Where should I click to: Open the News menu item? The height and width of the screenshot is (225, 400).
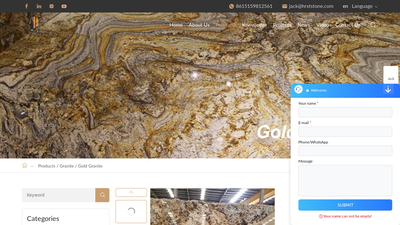click(x=303, y=24)
